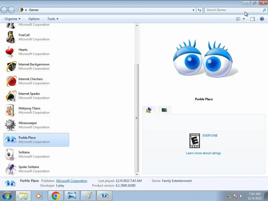Click the product version 6.1.7600.16385 value
The width and height of the screenshot is (268, 201).
126,186
